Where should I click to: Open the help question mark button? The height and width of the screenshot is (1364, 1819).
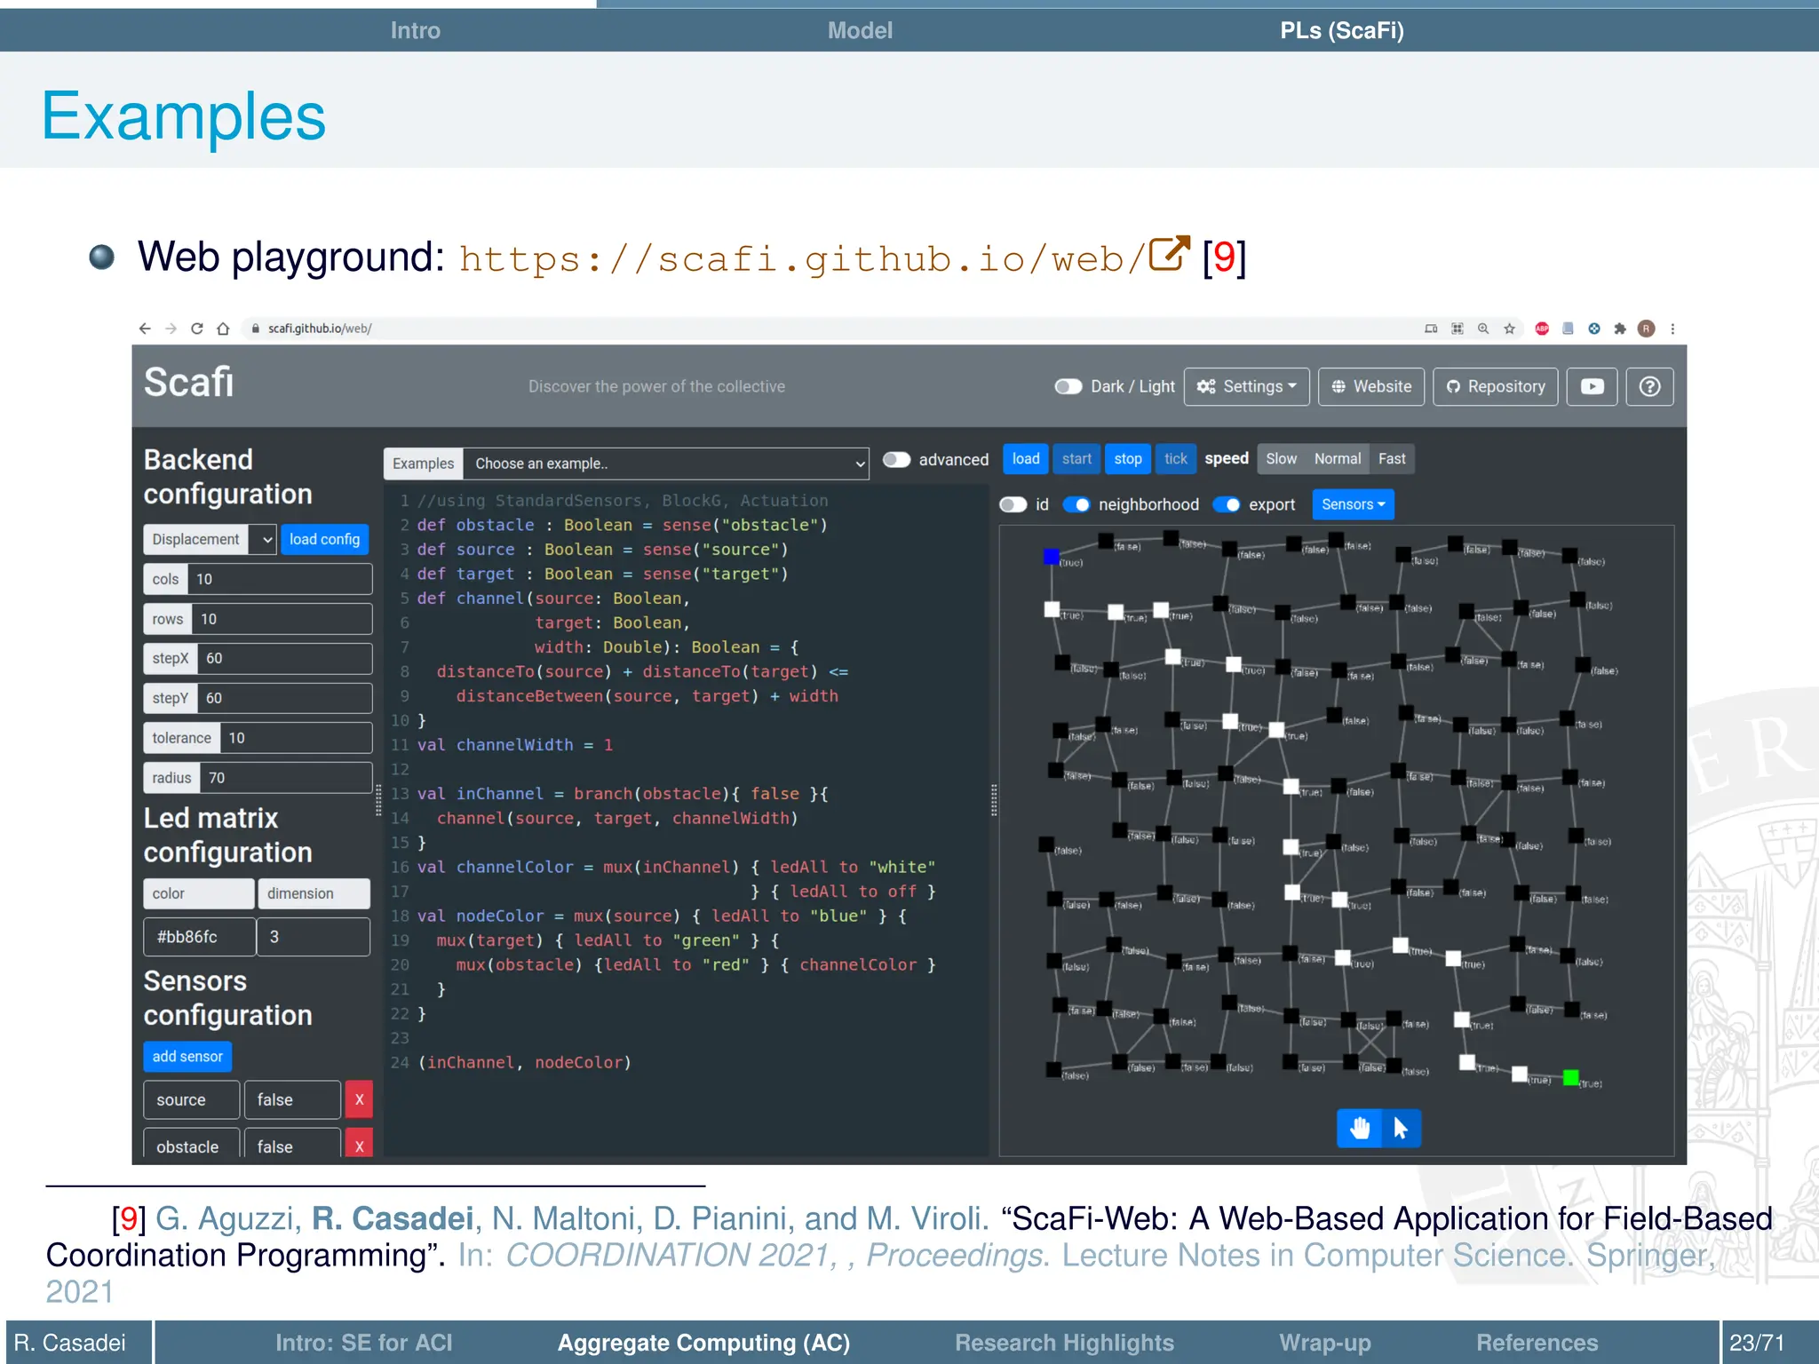pyautogui.click(x=1649, y=386)
